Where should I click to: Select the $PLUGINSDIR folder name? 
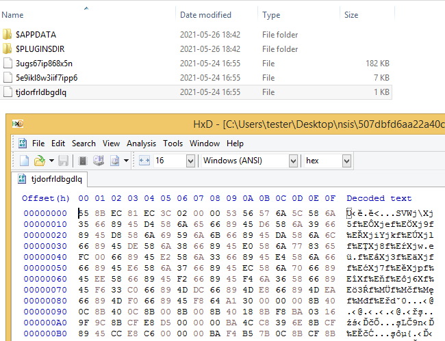pos(40,49)
